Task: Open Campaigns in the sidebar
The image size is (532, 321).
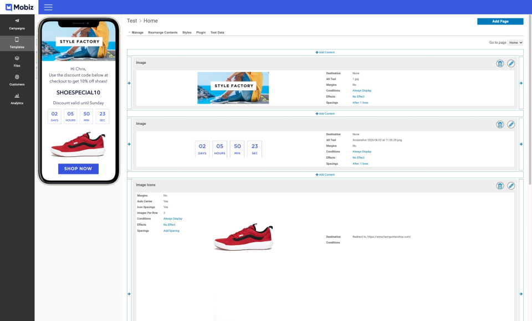Action: point(17,24)
